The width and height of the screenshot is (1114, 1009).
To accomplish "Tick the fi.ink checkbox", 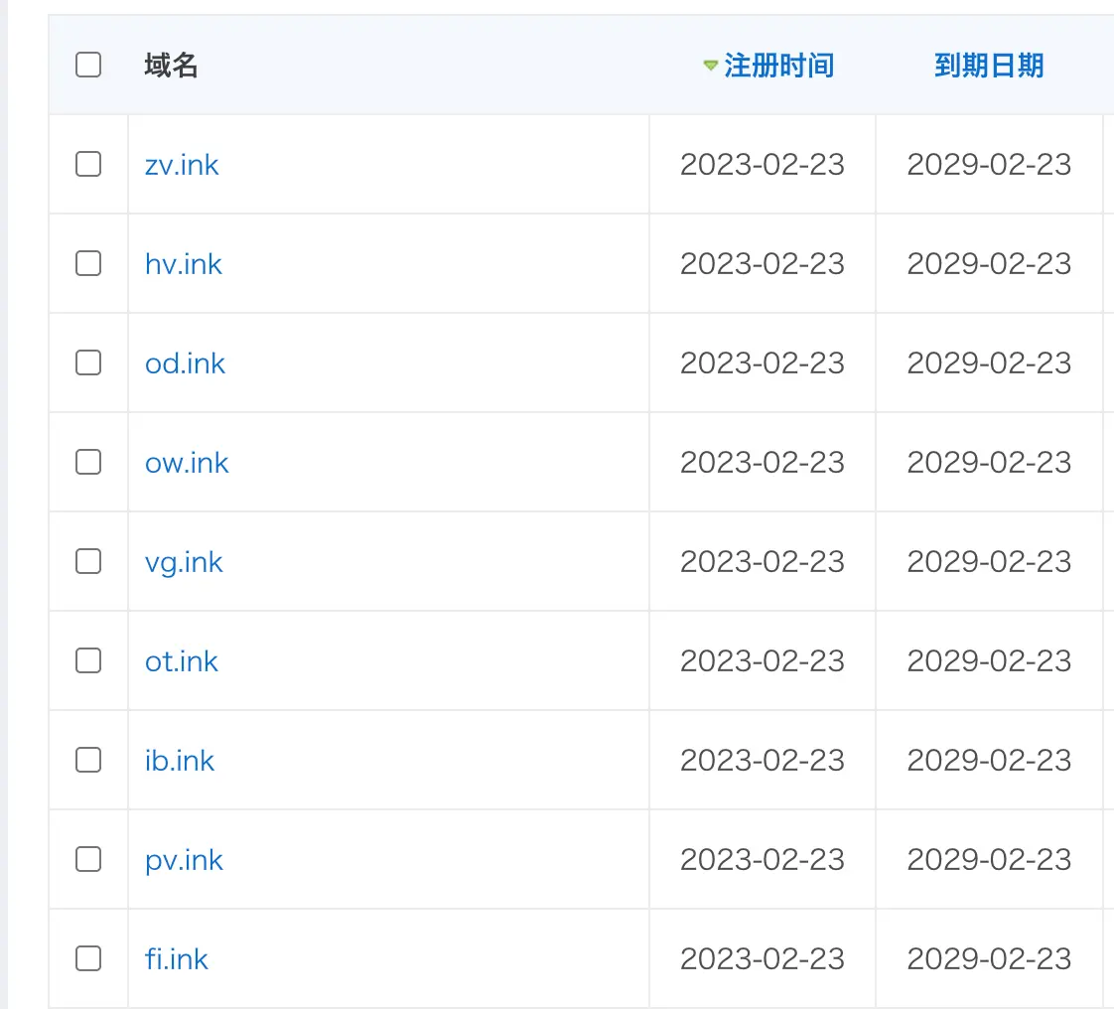I will click(88, 958).
